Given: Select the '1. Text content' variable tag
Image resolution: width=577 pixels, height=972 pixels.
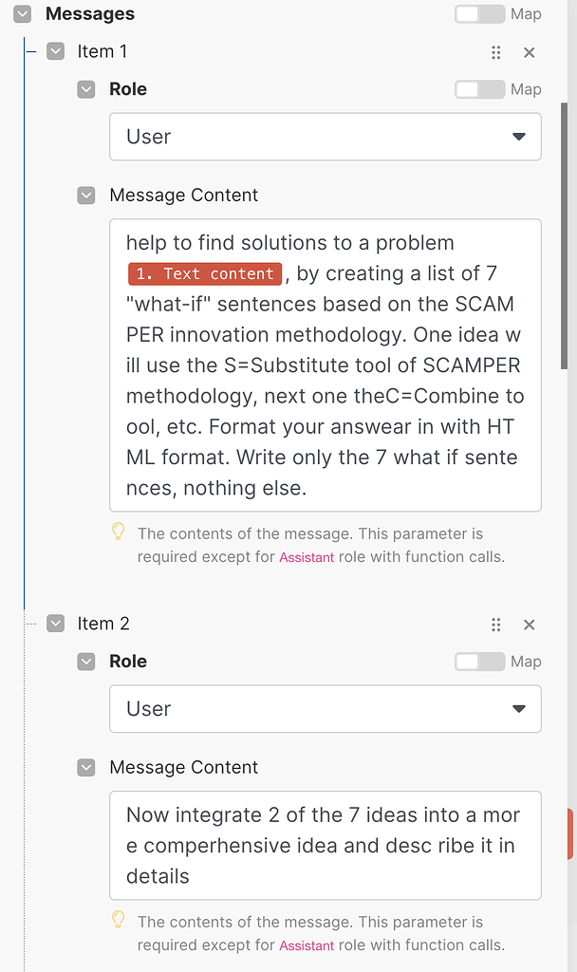Looking at the screenshot, I should pyautogui.click(x=204, y=273).
